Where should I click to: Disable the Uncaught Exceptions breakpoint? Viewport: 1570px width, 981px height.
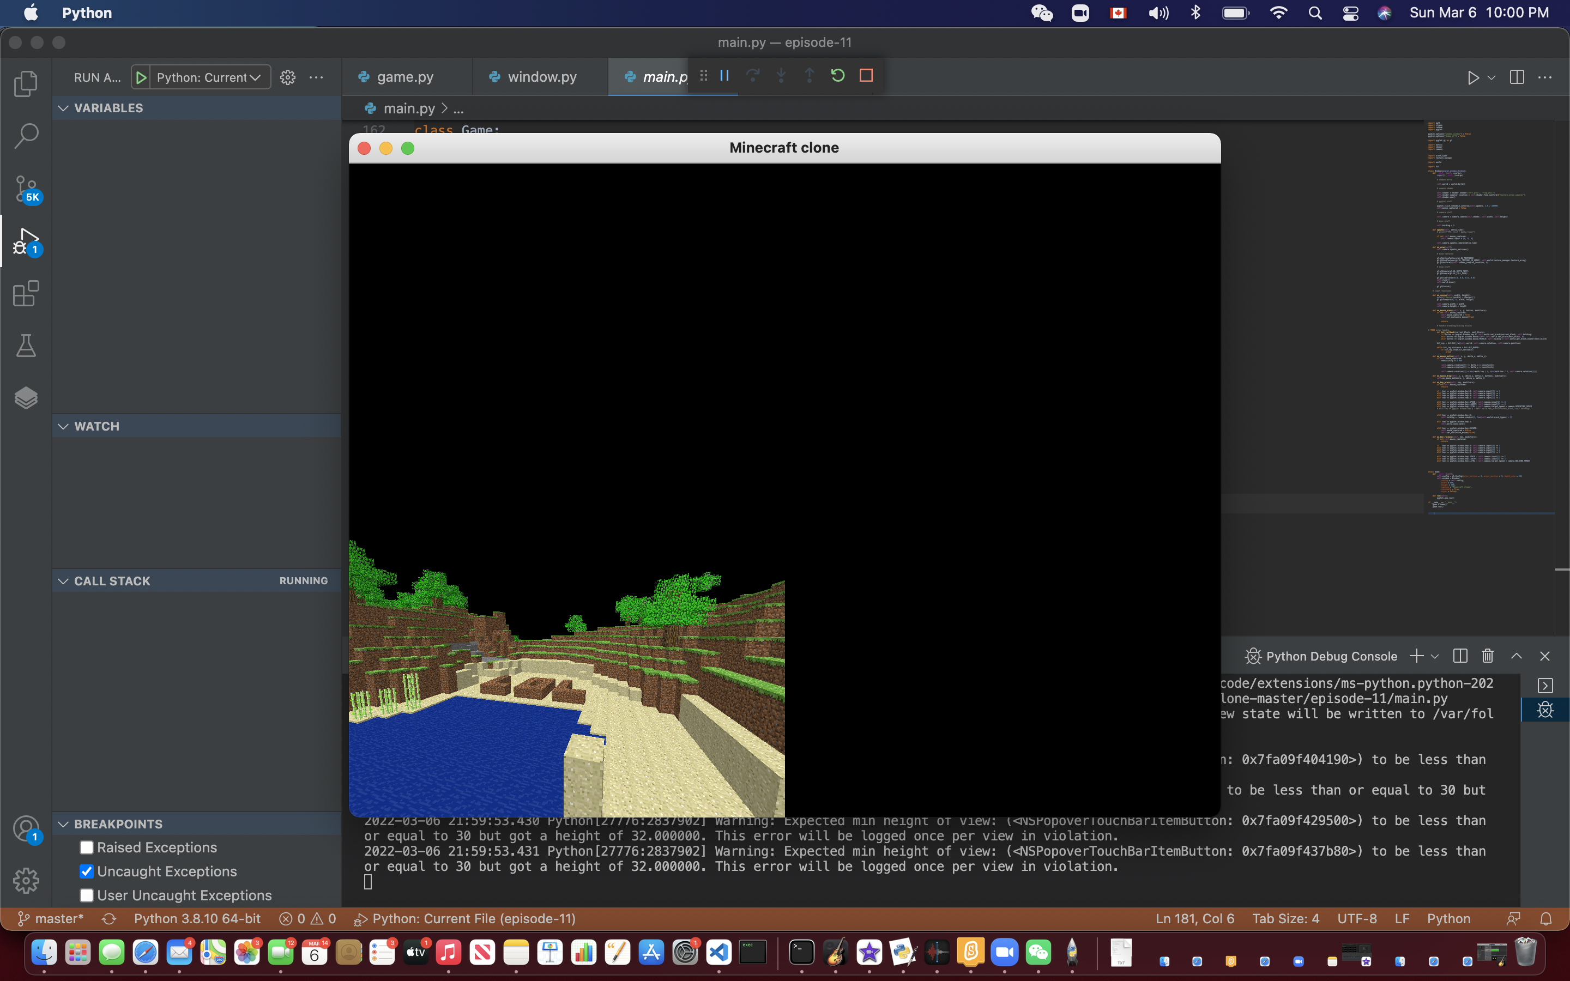click(x=86, y=871)
